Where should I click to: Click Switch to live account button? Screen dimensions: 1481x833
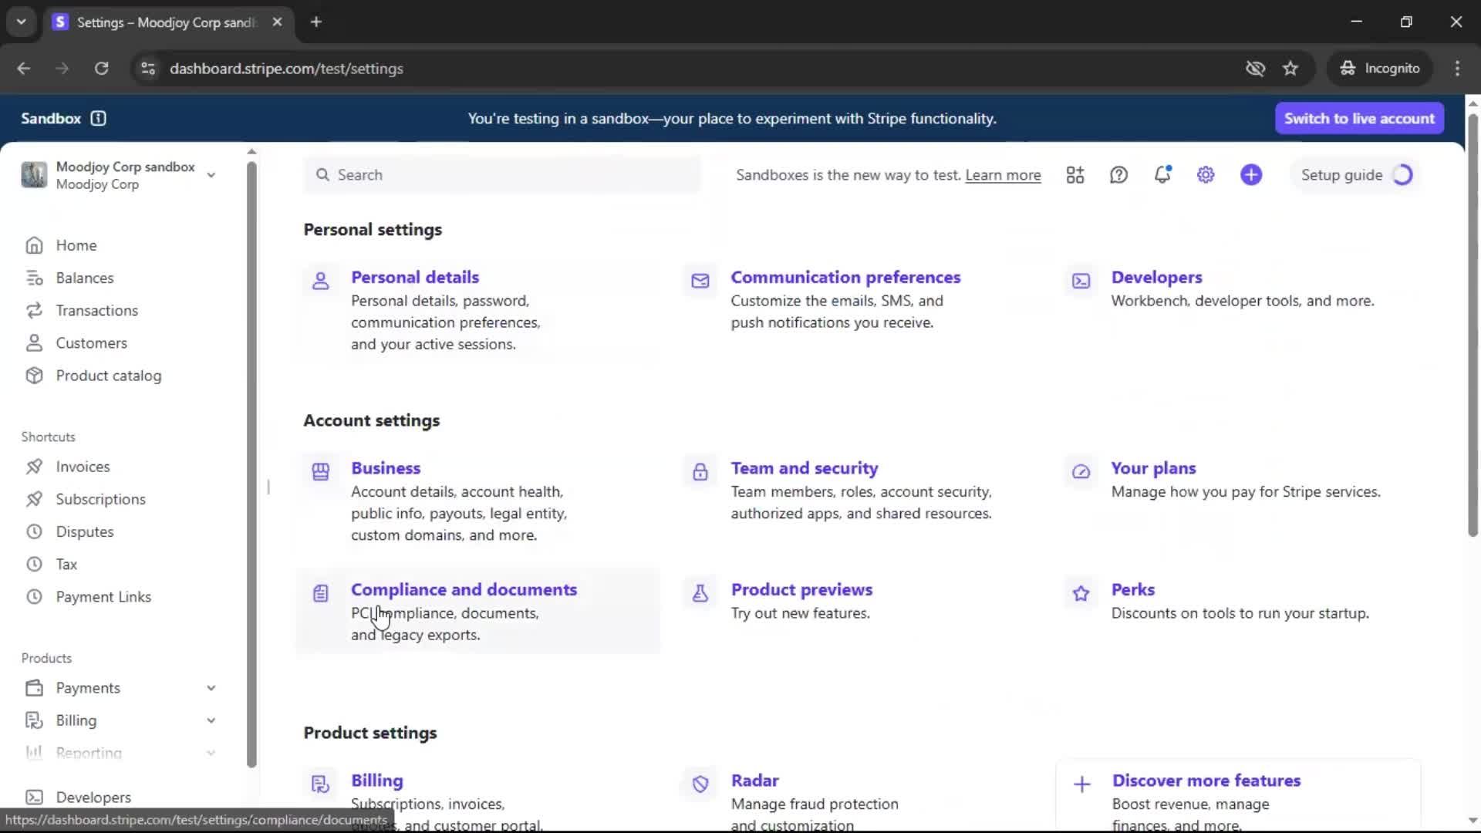pos(1359,118)
